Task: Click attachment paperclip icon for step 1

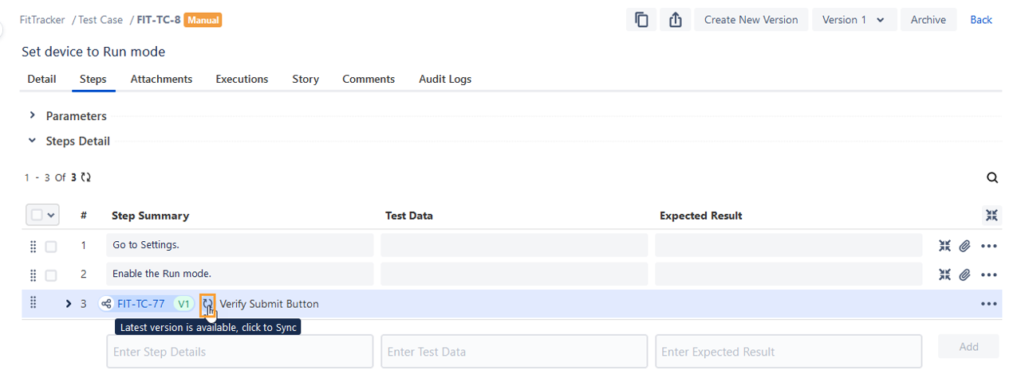Action: point(964,246)
